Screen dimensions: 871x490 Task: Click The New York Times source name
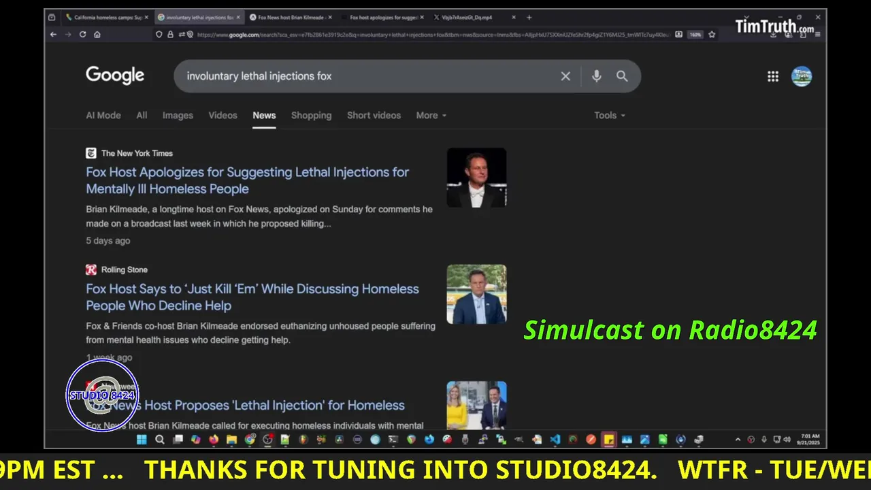[137, 153]
